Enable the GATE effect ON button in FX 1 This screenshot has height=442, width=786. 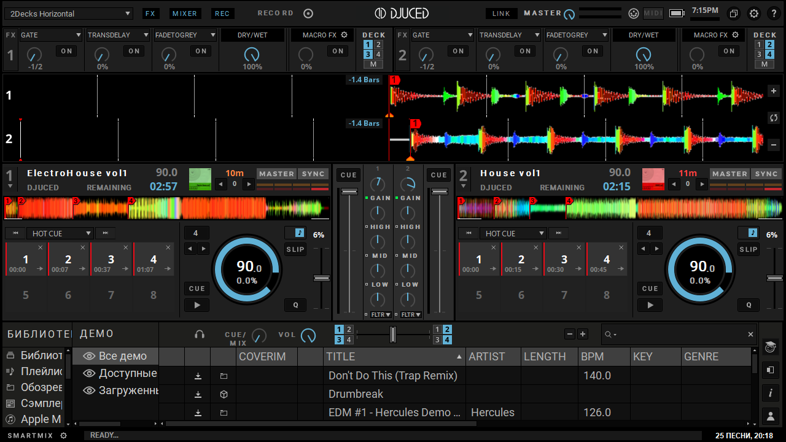coord(66,51)
